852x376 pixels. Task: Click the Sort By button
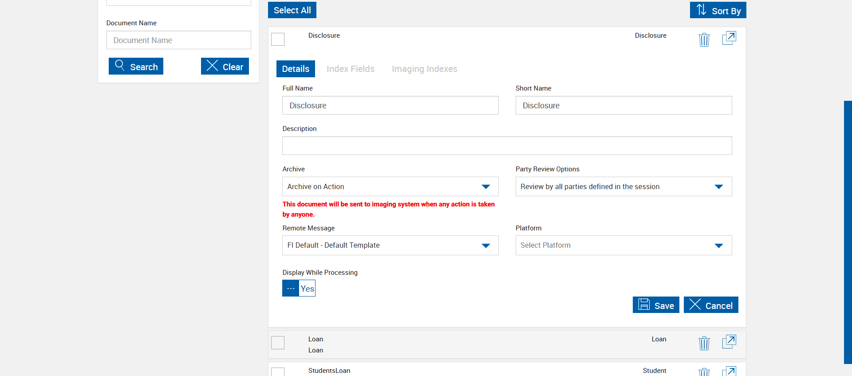[718, 10]
